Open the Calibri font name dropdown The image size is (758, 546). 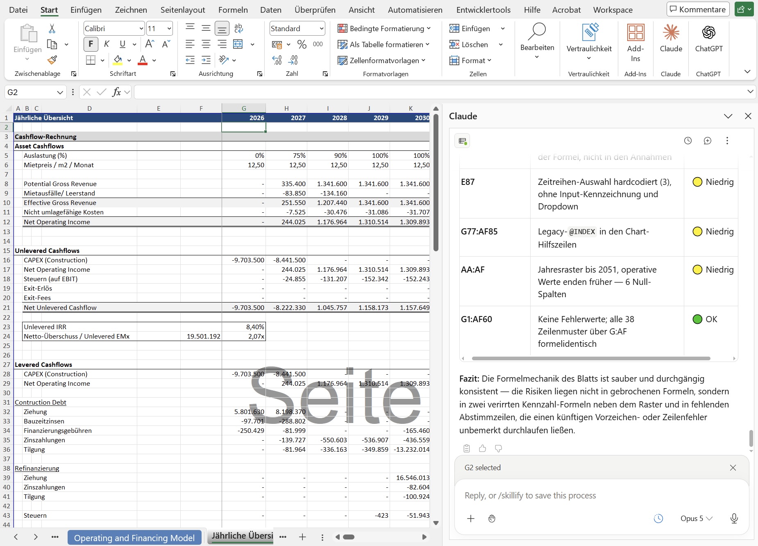141,28
